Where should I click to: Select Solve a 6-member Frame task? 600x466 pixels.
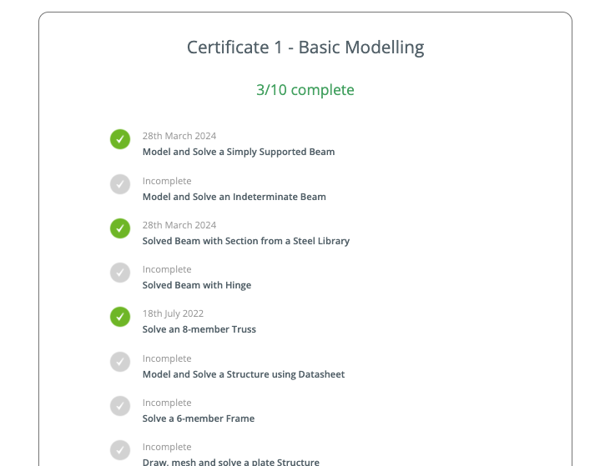(199, 418)
